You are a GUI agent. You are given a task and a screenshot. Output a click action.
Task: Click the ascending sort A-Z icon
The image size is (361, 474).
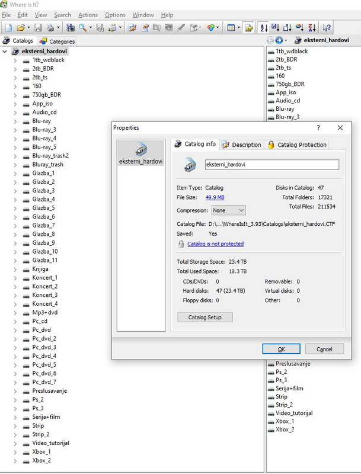click(264, 28)
